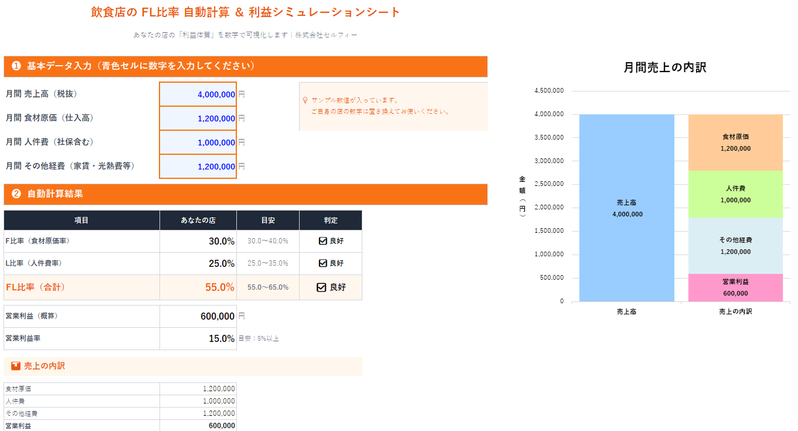Screen dimensions: 798x431
Task: Select the 月間 その他経費 input cell
Action: pyautogui.click(x=198, y=166)
